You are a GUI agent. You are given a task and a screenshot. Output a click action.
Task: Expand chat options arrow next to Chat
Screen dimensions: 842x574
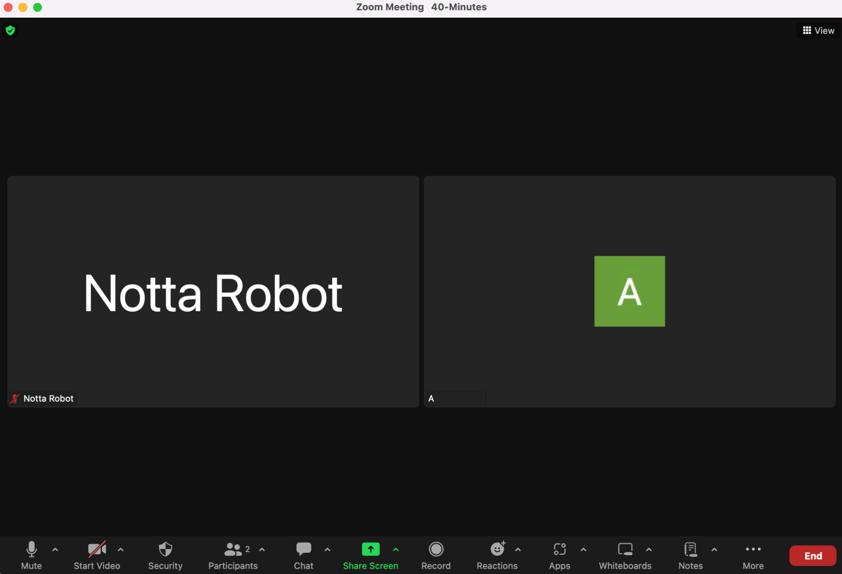click(327, 550)
